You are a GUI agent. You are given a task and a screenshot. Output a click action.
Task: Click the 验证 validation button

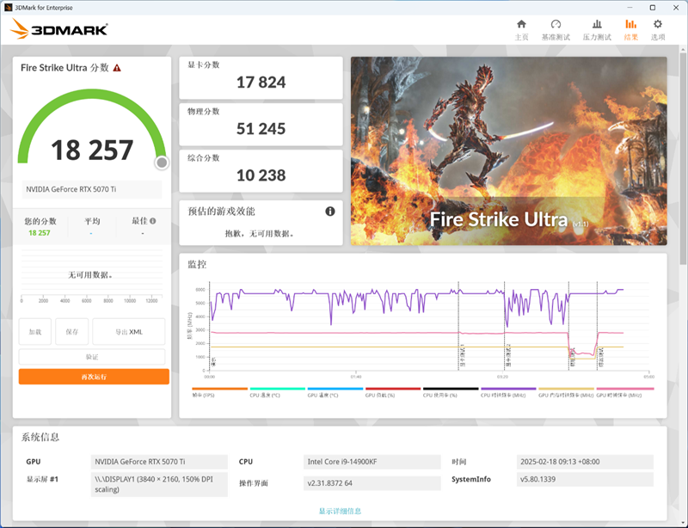pyautogui.click(x=93, y=355)
